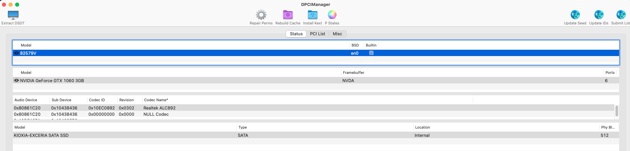
Task: Open Install Kext tool
Action: click(x=312, y=15)
